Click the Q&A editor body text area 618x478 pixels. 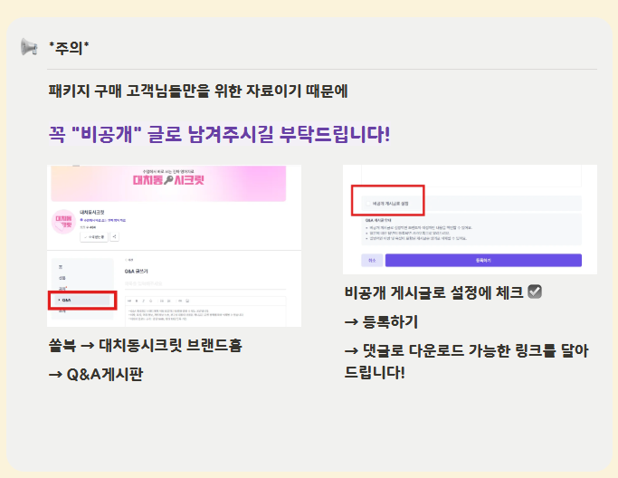[x=205, y=316]
